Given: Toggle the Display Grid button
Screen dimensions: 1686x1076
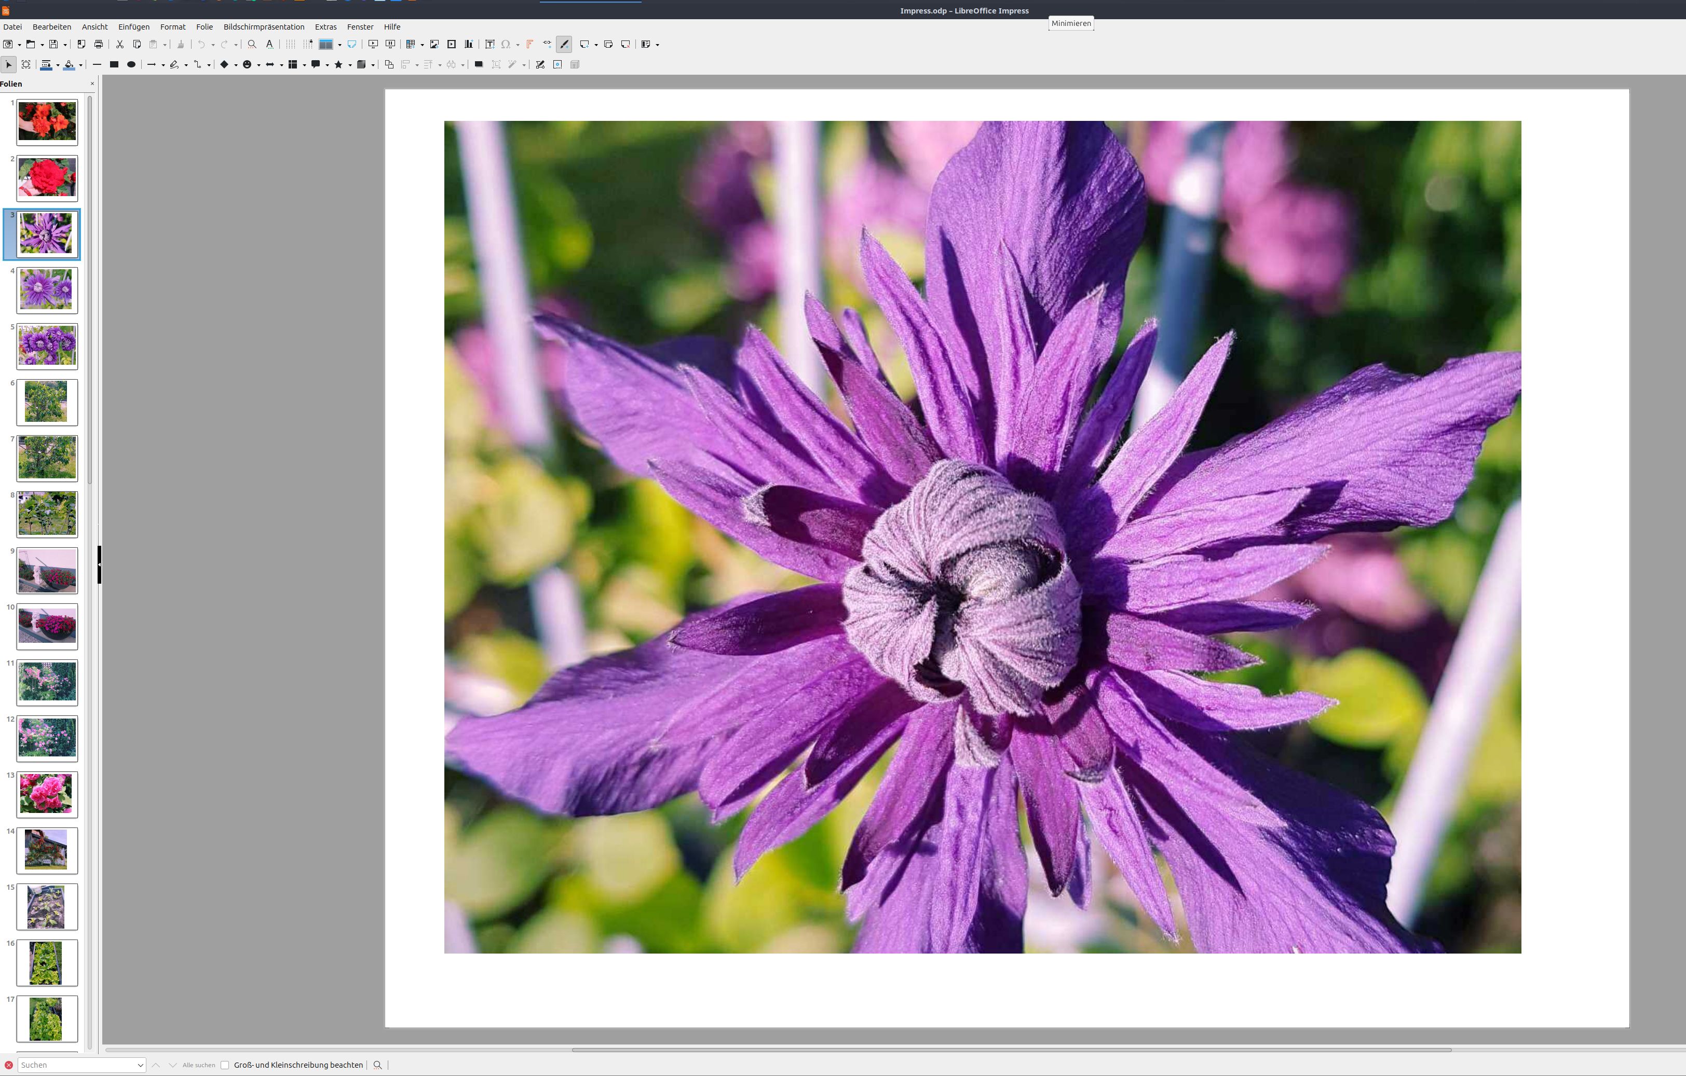Looking at the screenshot, I should click(x=290, y=44).
